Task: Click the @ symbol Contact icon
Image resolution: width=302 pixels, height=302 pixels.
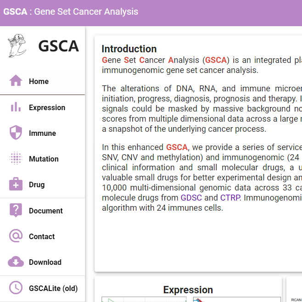Action: coord(16,236)
